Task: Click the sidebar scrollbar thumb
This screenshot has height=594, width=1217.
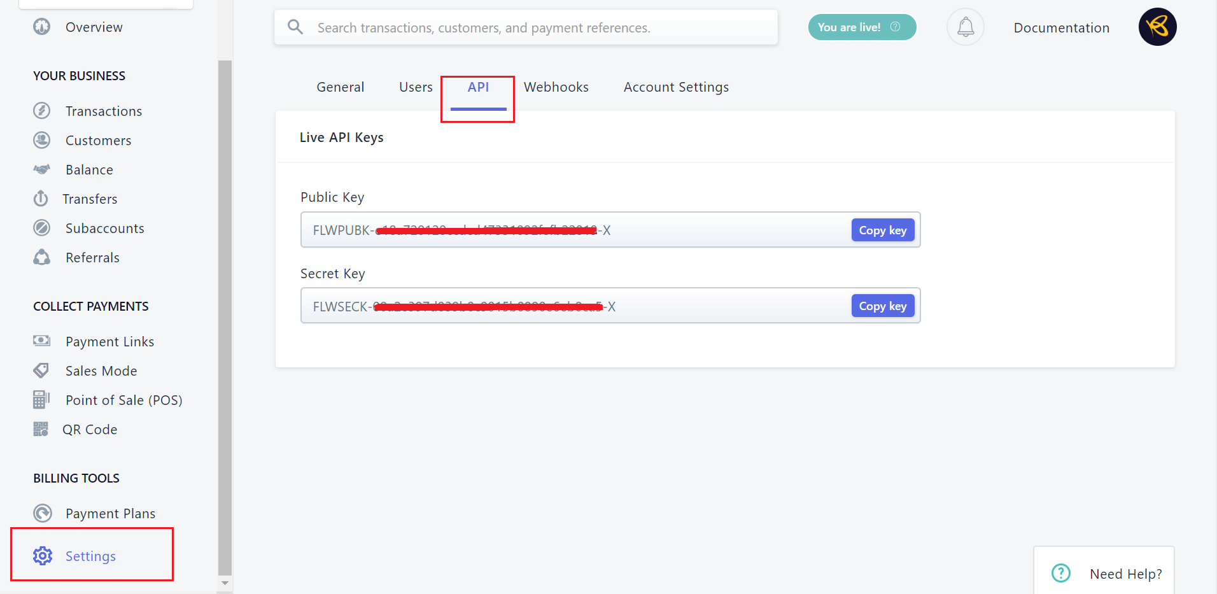Action: click(x=225, y=317)
